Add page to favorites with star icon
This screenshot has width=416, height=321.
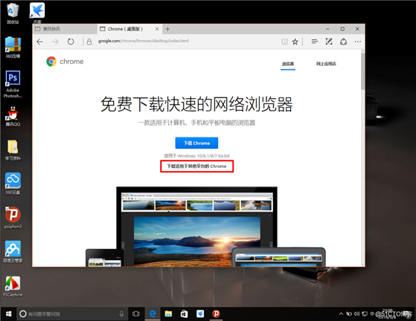(295, 42)
